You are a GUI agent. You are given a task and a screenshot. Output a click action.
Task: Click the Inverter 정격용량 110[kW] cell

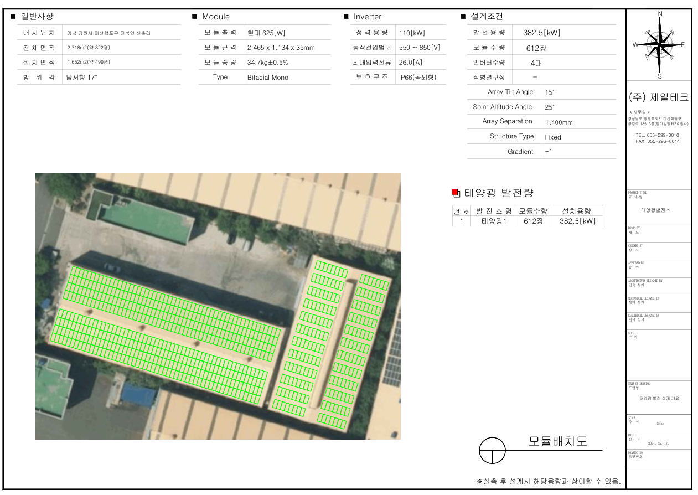click(x=412, y=33)
